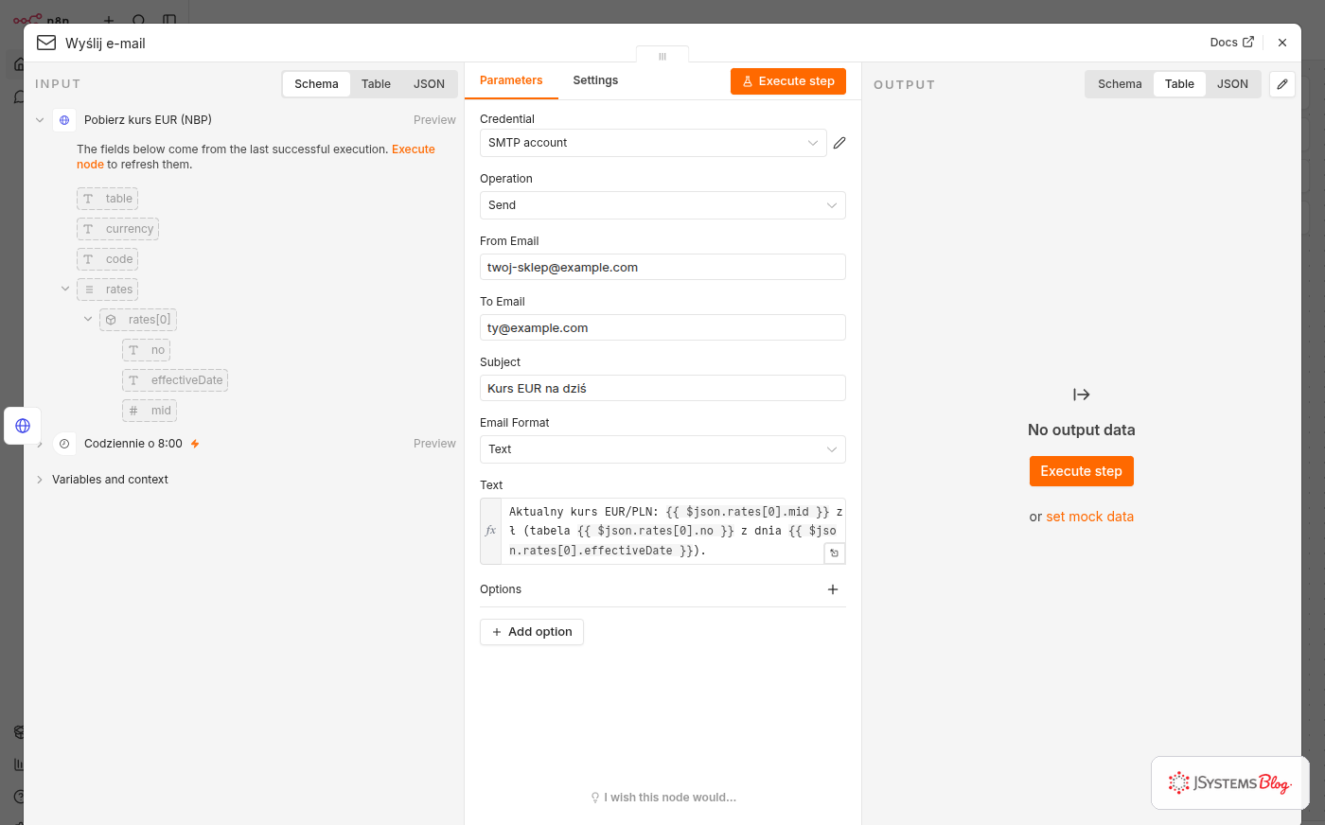Viewport: 1325px width, 825px height.
Task: Click the globe icon of Pobierz kurs EUR node
Action: pyautogui.click(x=64, y=120)
